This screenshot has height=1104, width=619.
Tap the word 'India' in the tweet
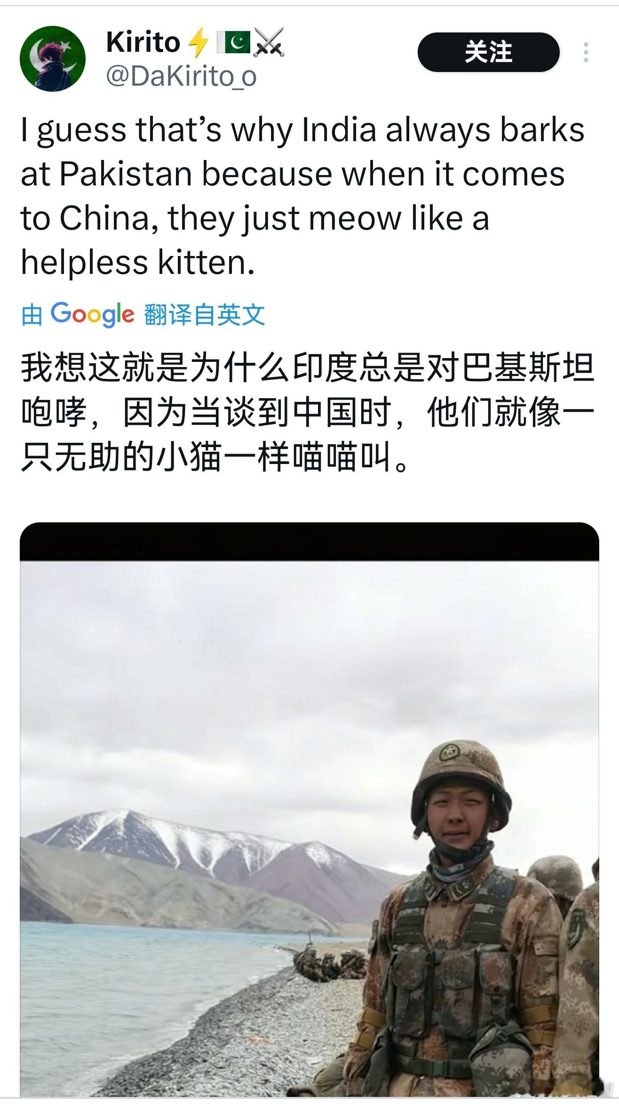click(339, 130)
